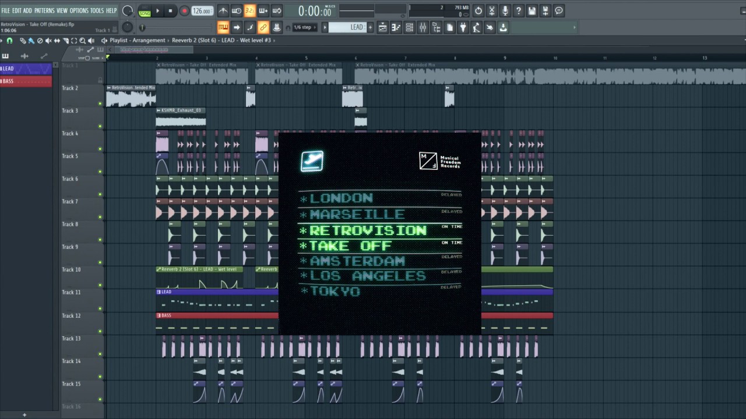The width and height of the screenshot is (746, 419).
Task: Select the Mute tool in playlist
Action: pos(48,41)
